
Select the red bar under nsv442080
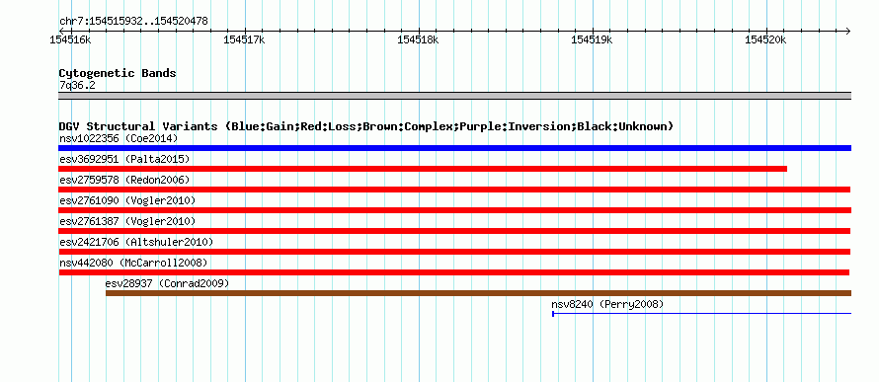tap(454, 272)
